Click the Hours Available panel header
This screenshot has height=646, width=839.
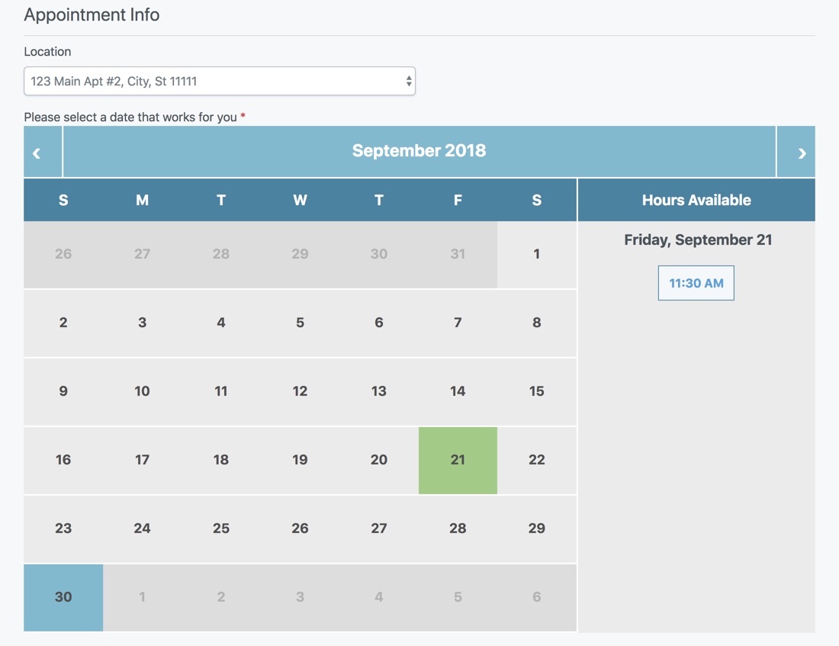(x=696, y=200)
